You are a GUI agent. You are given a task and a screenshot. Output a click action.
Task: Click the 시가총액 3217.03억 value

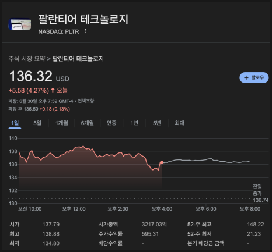coord(154,225)
